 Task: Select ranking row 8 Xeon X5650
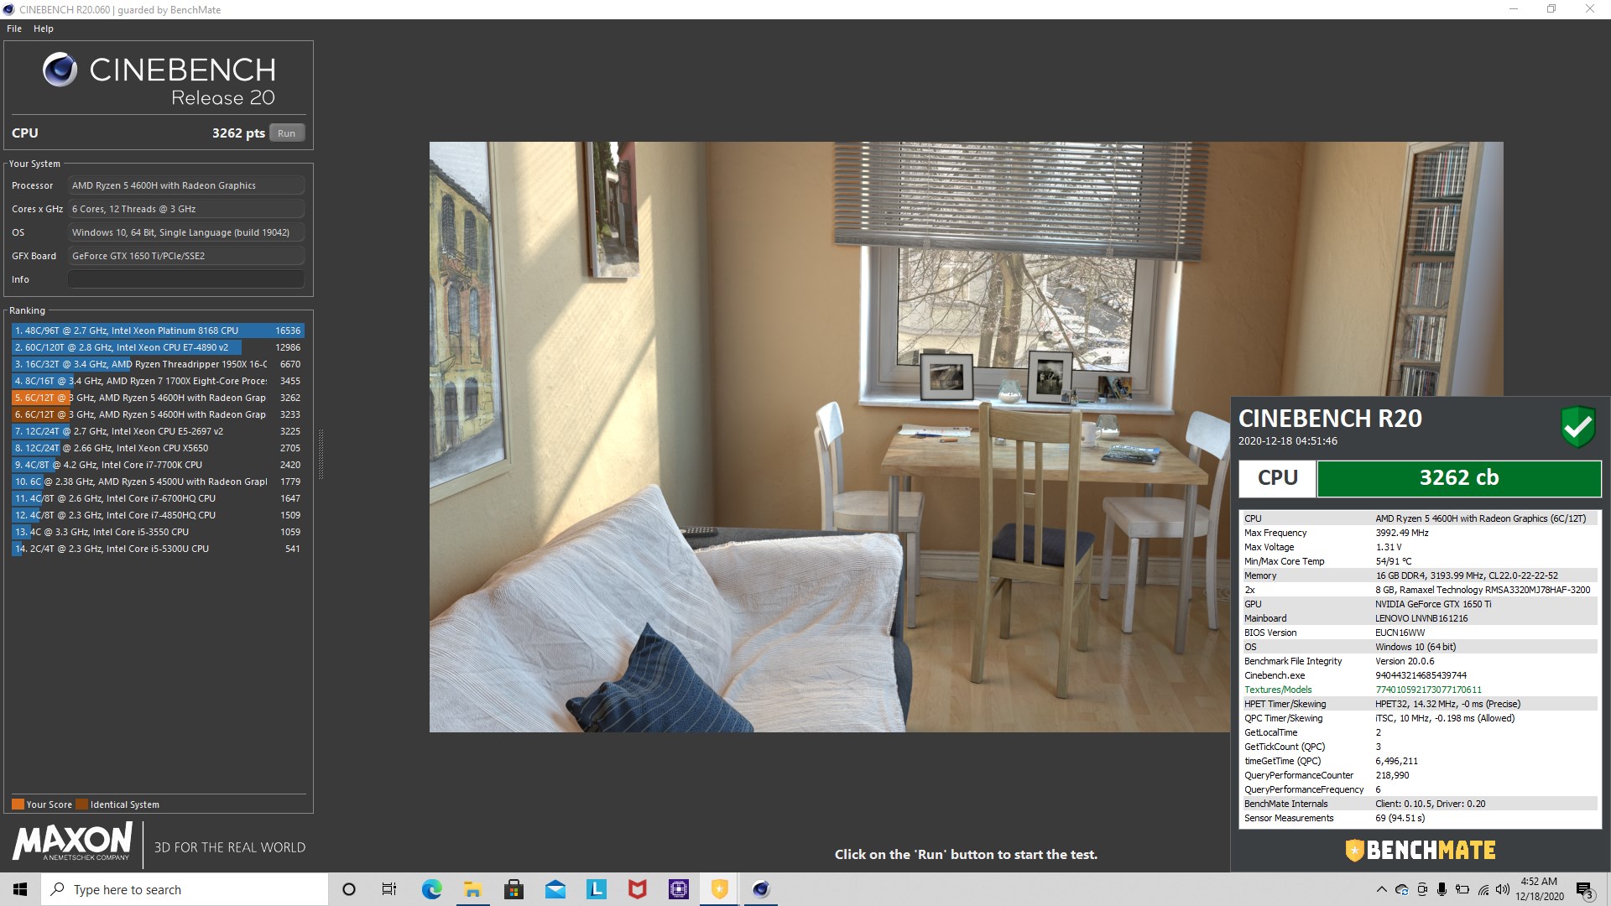point(158,448)
